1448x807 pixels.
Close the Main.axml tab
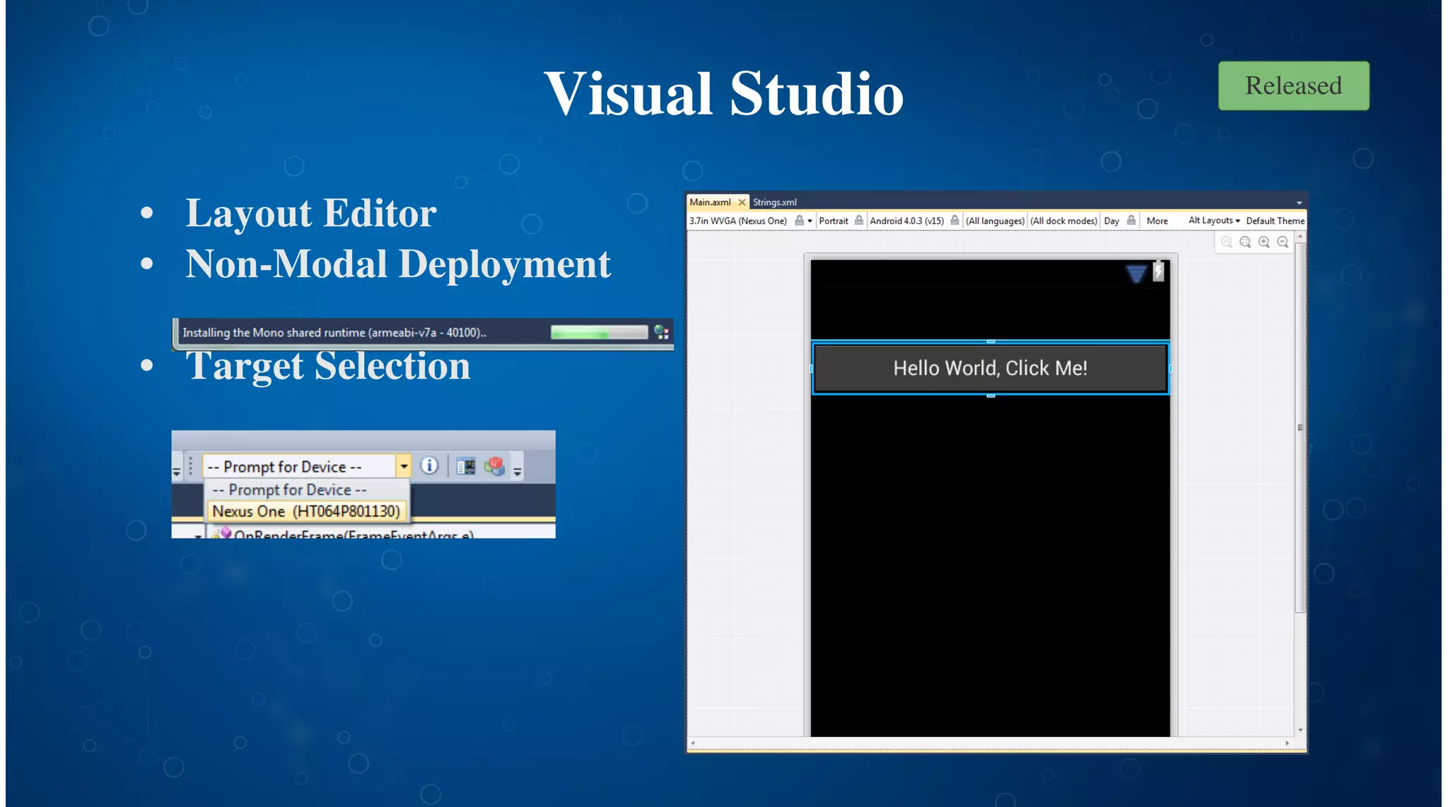pos(742,202)
